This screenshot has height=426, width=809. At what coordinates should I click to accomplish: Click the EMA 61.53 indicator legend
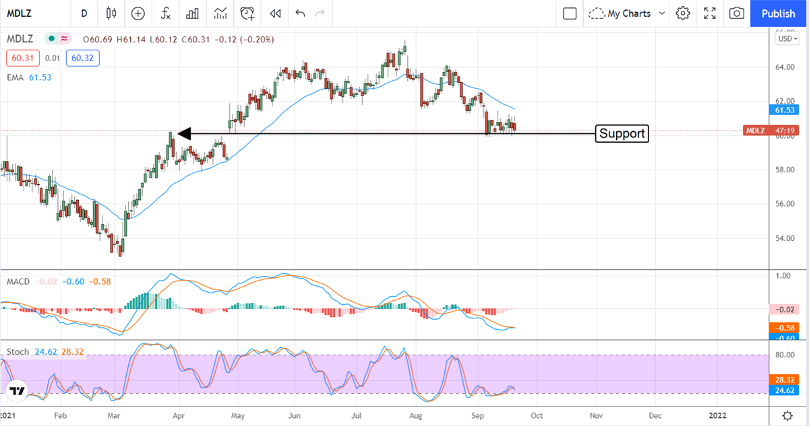[x=29, y=77]
